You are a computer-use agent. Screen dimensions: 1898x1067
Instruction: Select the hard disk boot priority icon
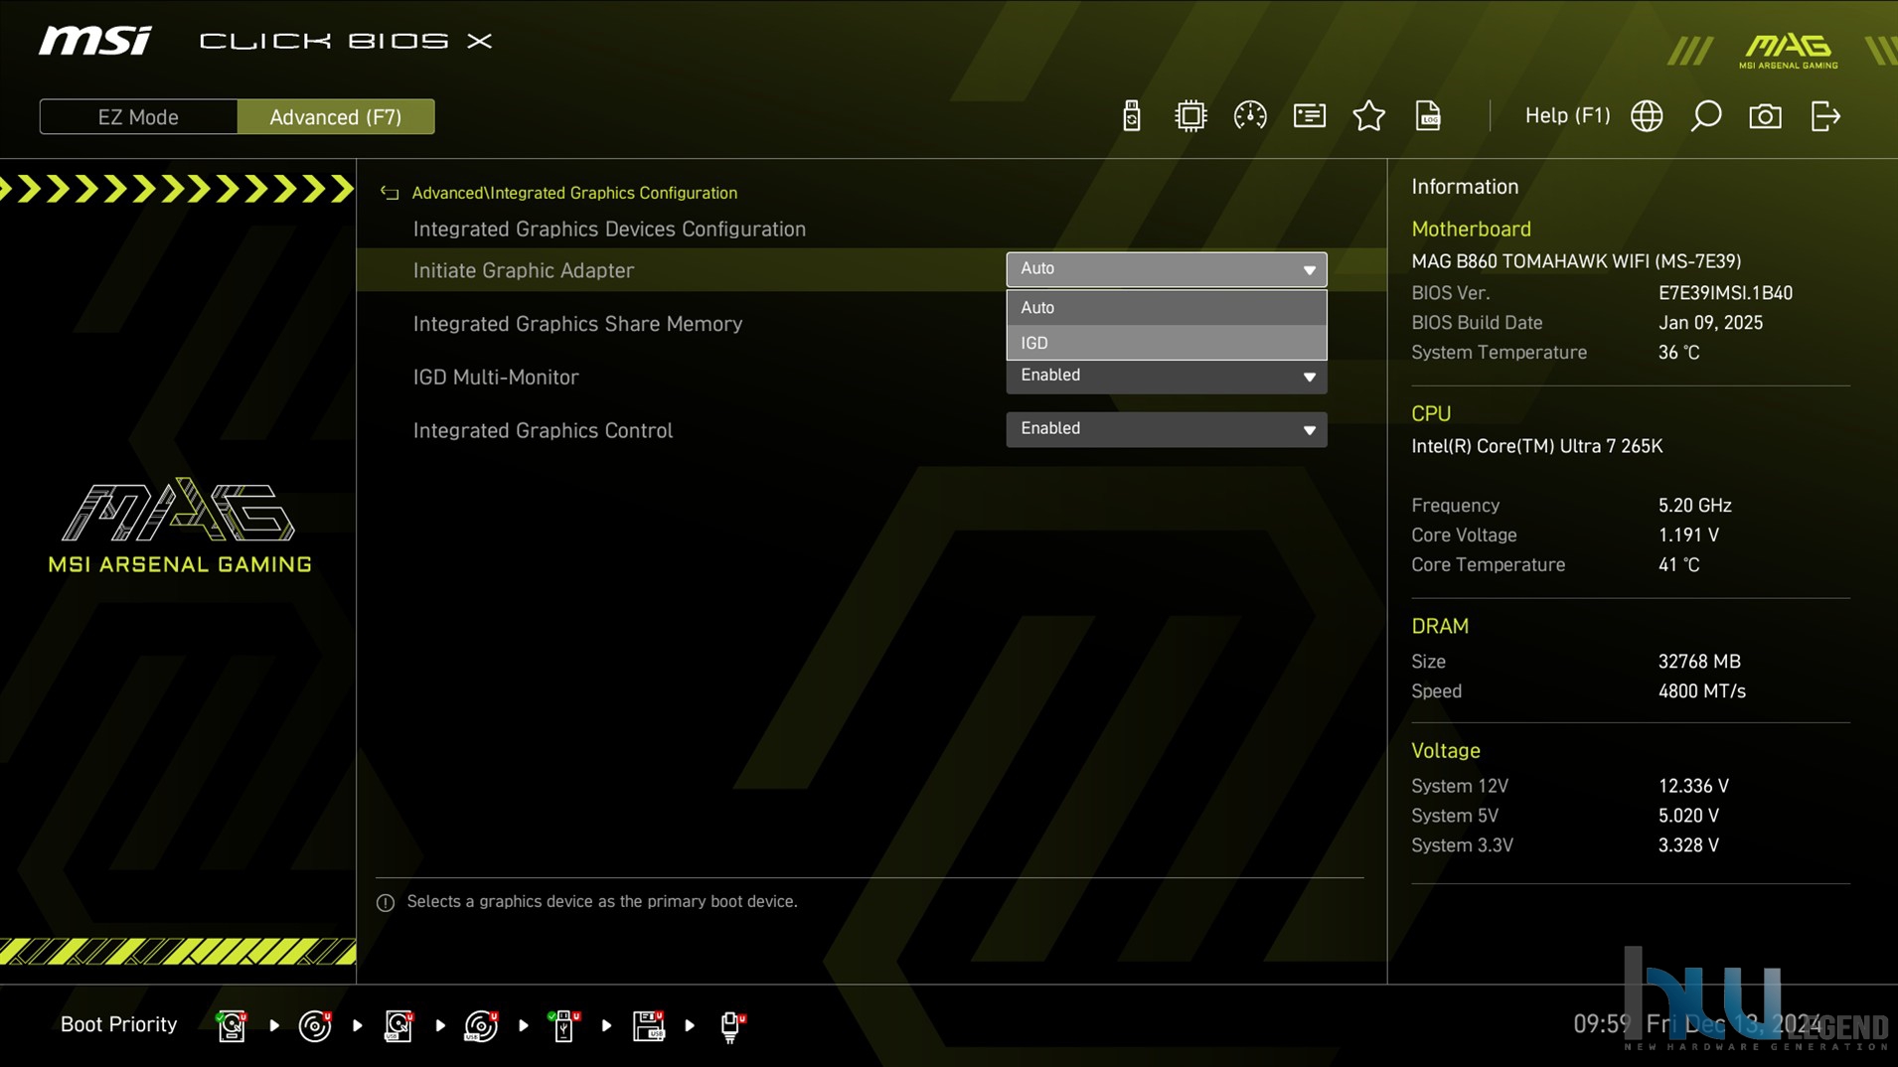pyautogui.click(x=232, y=1025)
